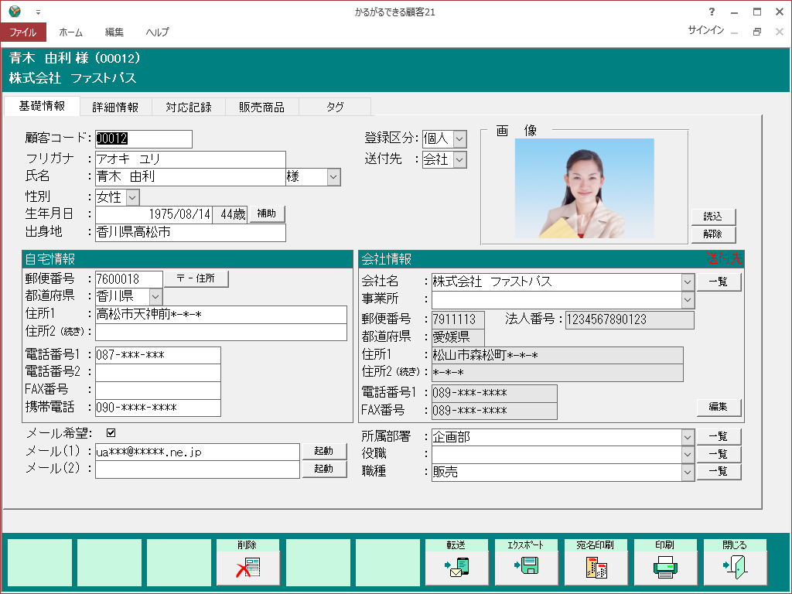The width and height of the screenshot is (792, 594).
Task: Expand the 性別 dropdown
Action: click(x=132, y=197)
